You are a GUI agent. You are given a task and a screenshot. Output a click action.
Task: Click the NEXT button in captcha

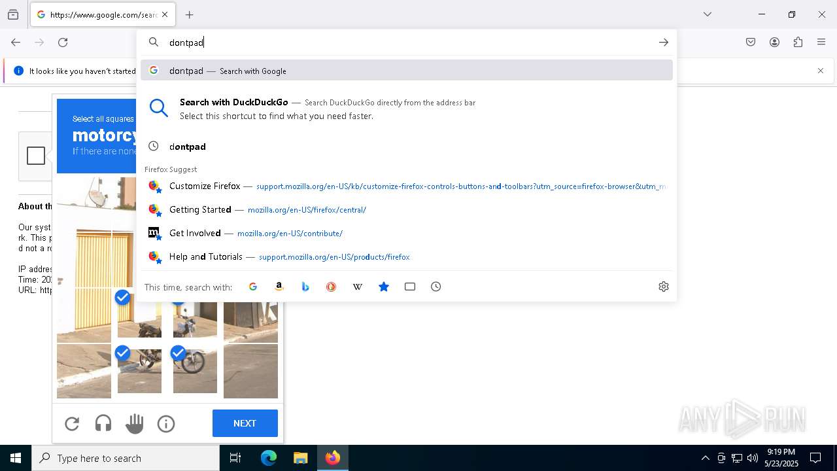pos(245,423)
